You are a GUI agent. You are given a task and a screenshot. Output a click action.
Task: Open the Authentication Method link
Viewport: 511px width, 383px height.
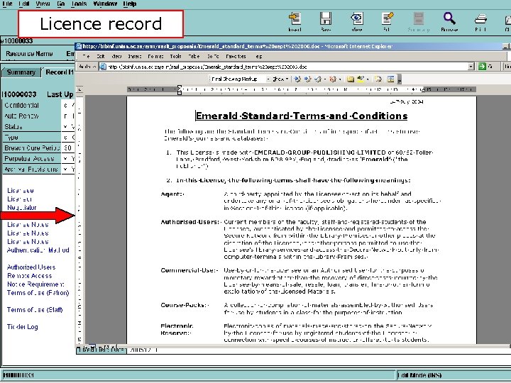click(38, 250)
